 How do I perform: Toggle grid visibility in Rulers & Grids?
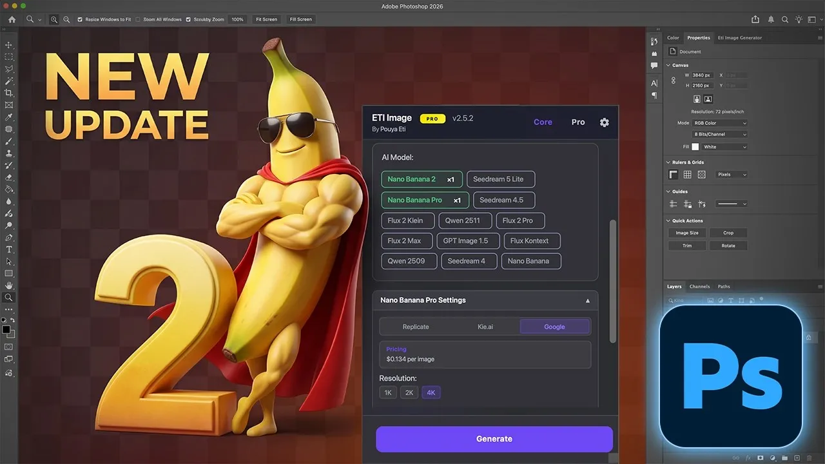coord(688,175)
